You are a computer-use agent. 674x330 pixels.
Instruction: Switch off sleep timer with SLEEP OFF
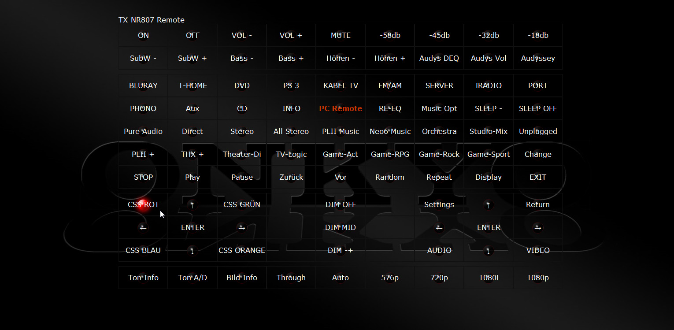[x=538, y=108]
